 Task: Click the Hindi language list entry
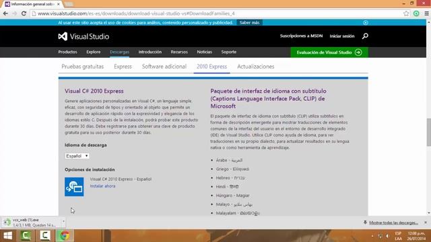coord(227,187)
